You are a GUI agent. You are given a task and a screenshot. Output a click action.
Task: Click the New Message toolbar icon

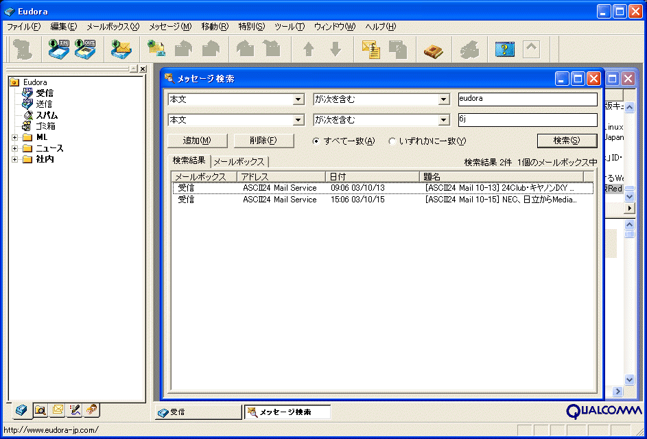click(x=157, y=49)
